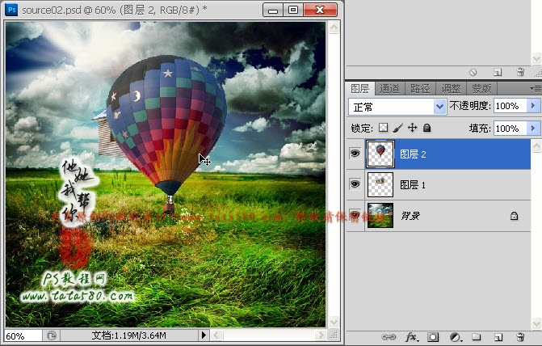Open the 不透明度 opacity slider arrow

click(533, 106)
